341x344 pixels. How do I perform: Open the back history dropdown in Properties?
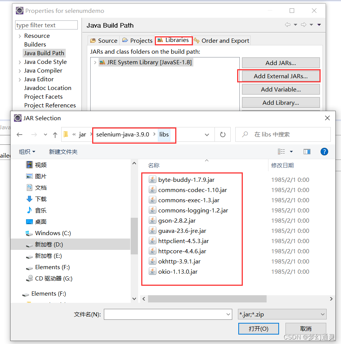[295, 25]
